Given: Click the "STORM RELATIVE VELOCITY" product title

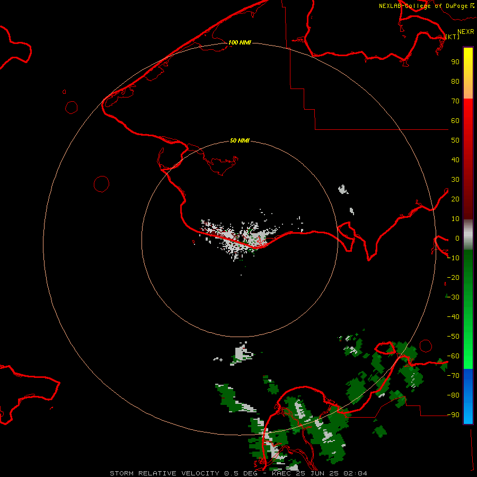Looking at the screenshot, I should (x=164, y=473).
